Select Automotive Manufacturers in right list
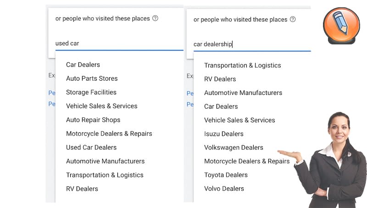The width and height of the screenshot is (367, 208). click(x=243, y=93)
